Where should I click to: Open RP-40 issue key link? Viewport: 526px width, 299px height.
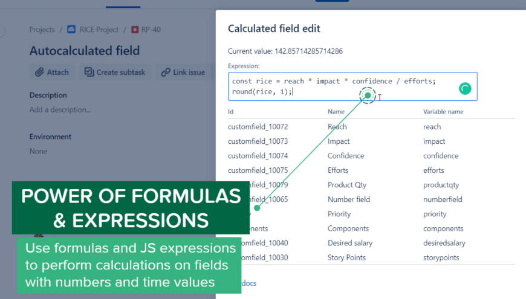point(151,30)
